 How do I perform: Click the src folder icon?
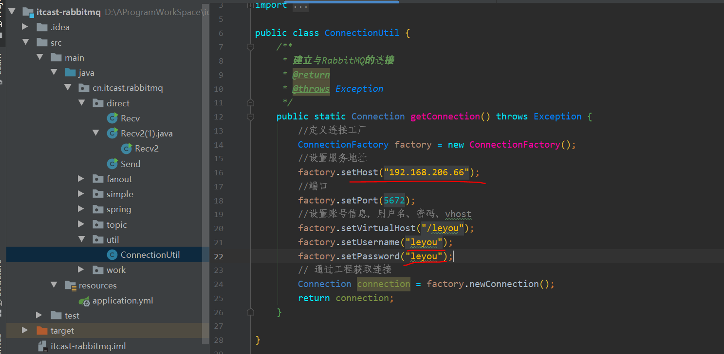(x=42, y=42)
